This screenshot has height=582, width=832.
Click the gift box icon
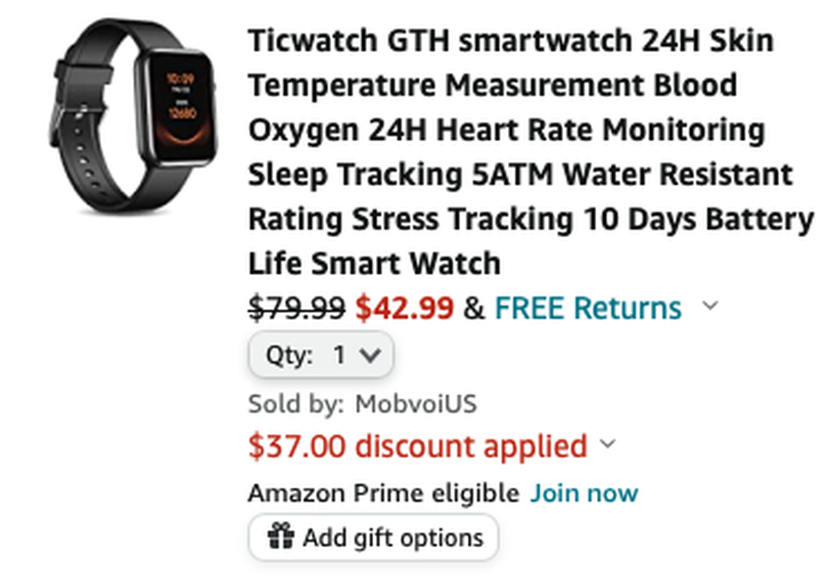click(281, 535)
